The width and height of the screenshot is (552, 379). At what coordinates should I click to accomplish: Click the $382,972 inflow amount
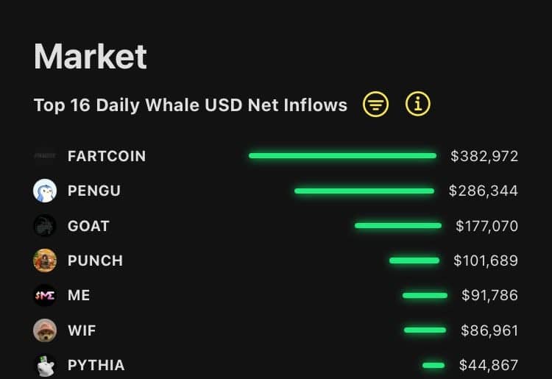point(484,156)
